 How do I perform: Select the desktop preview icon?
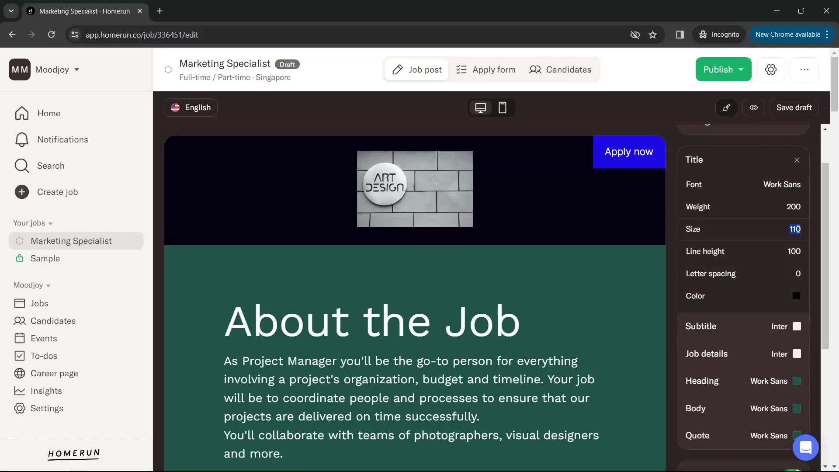click(x=480, y=108)
